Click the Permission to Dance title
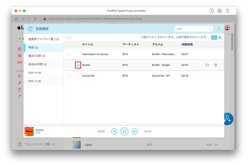This screenshot has width=248, height=166. click(x=95, y=54)
